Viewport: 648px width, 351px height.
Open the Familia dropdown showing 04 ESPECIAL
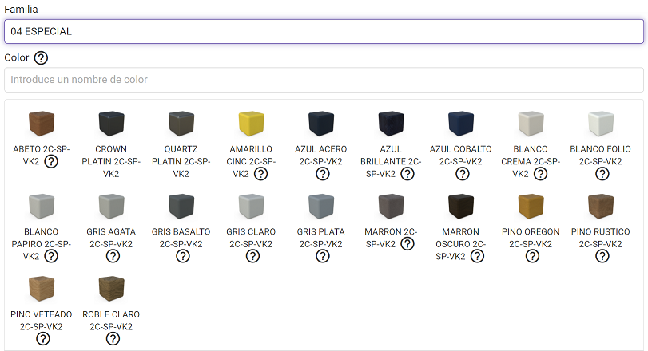pyautogui.click(x=324, y=31)
